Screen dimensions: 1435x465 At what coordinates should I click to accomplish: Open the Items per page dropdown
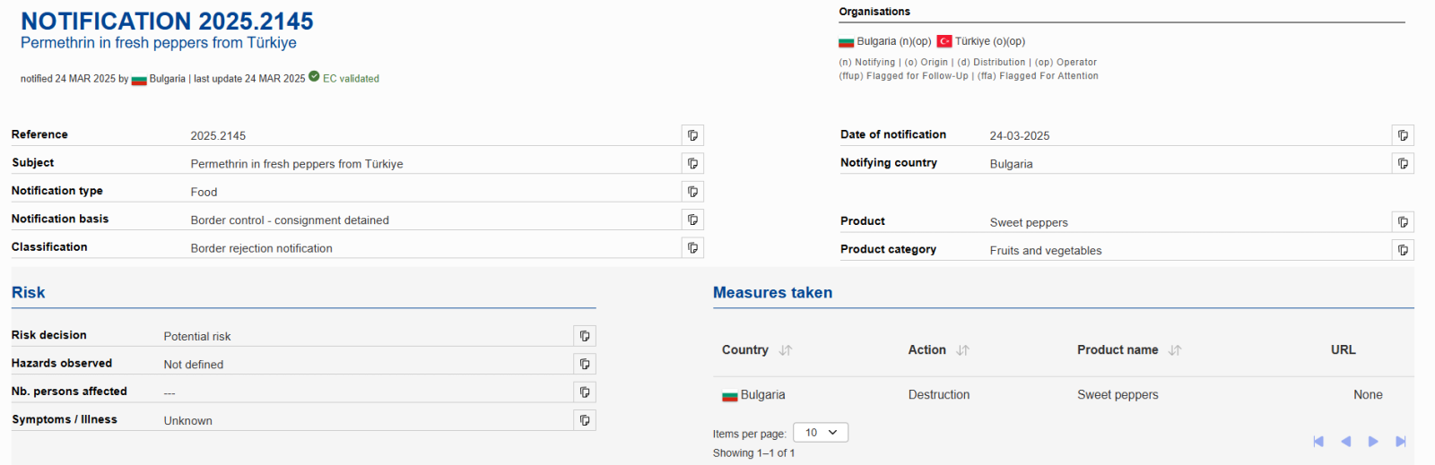[x=821, y=433]
